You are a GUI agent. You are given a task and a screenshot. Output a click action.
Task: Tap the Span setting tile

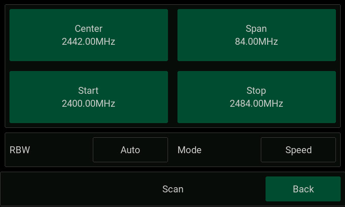coord(256,35)
